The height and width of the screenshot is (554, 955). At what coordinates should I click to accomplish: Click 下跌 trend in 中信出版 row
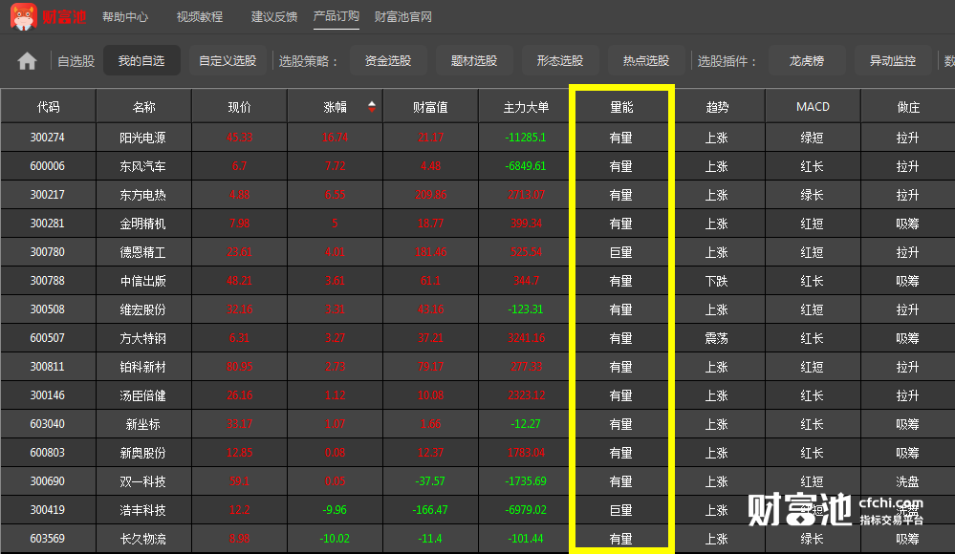717,281
